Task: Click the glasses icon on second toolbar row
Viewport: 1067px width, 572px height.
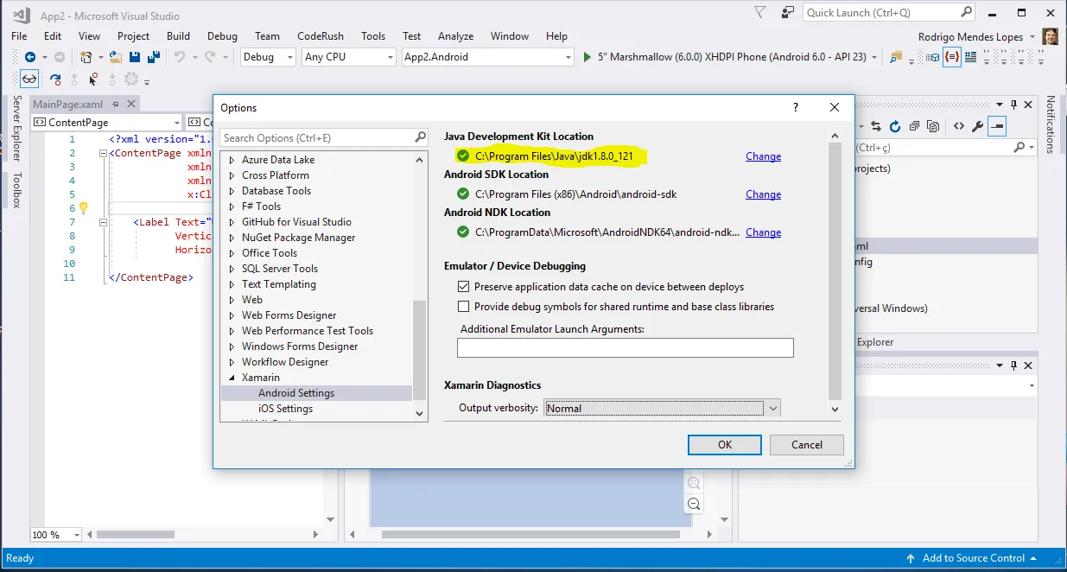Action: click(x=29, y=79)
